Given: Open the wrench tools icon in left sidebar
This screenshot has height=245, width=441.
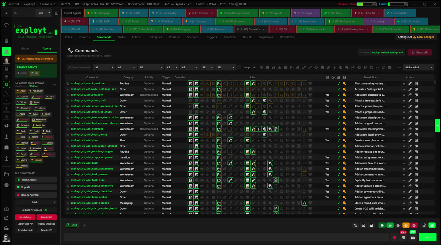Looking at the screenshot, I should pyautogui.click(x=6, y=93).
